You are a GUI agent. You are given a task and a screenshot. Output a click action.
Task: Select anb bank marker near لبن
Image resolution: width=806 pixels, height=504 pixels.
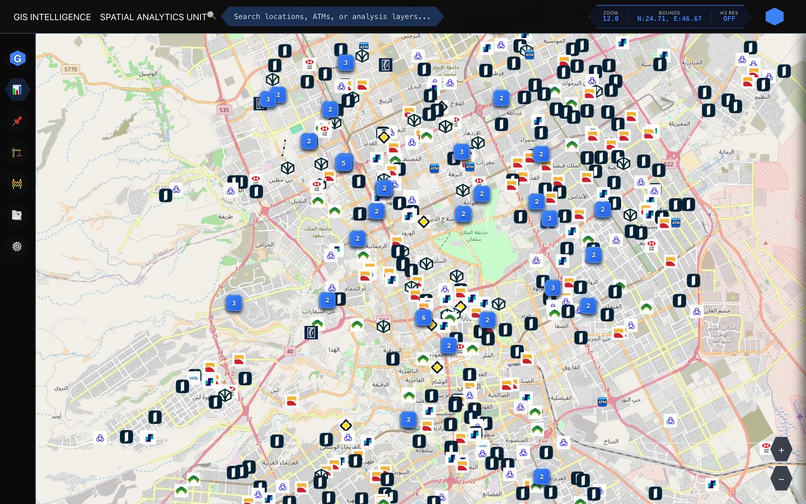pyautogui.click(x=194, y=377)
